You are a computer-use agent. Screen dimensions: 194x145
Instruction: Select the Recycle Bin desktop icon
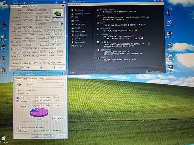4,139
